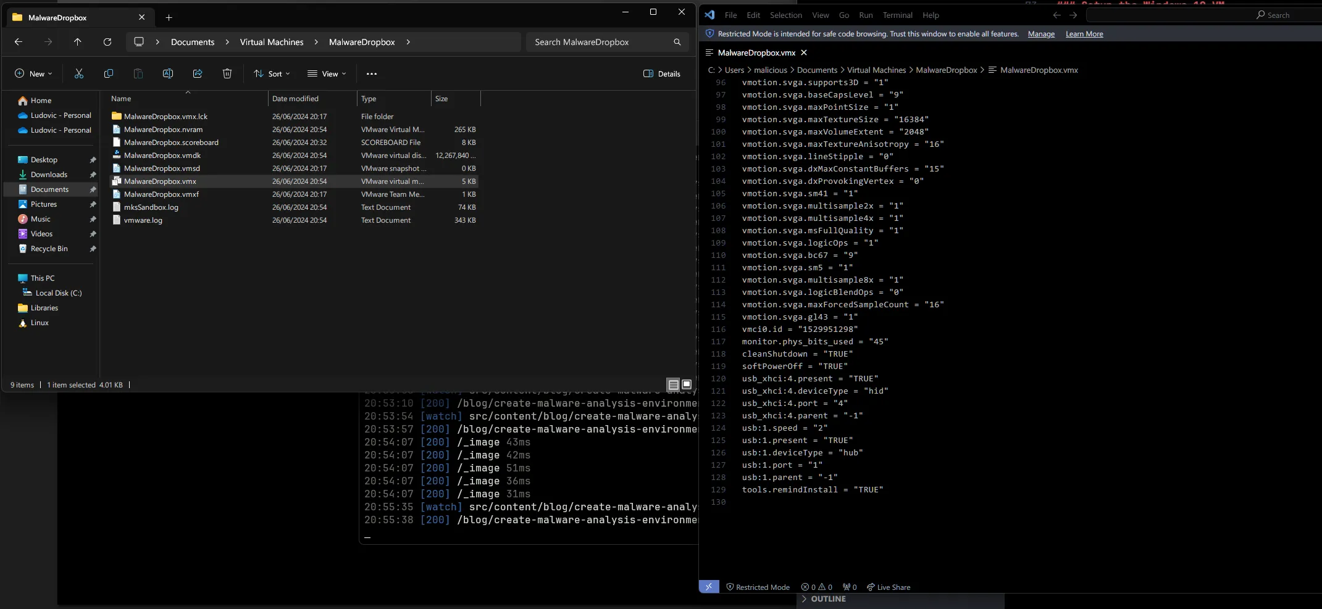Switch to large thumbnails view layout
1322x609 pixels.
pyautogui.click(x=687, y=384)
